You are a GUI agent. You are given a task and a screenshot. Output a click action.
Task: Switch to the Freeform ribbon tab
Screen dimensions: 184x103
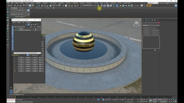pyautogui.click(x=22, y=8)
